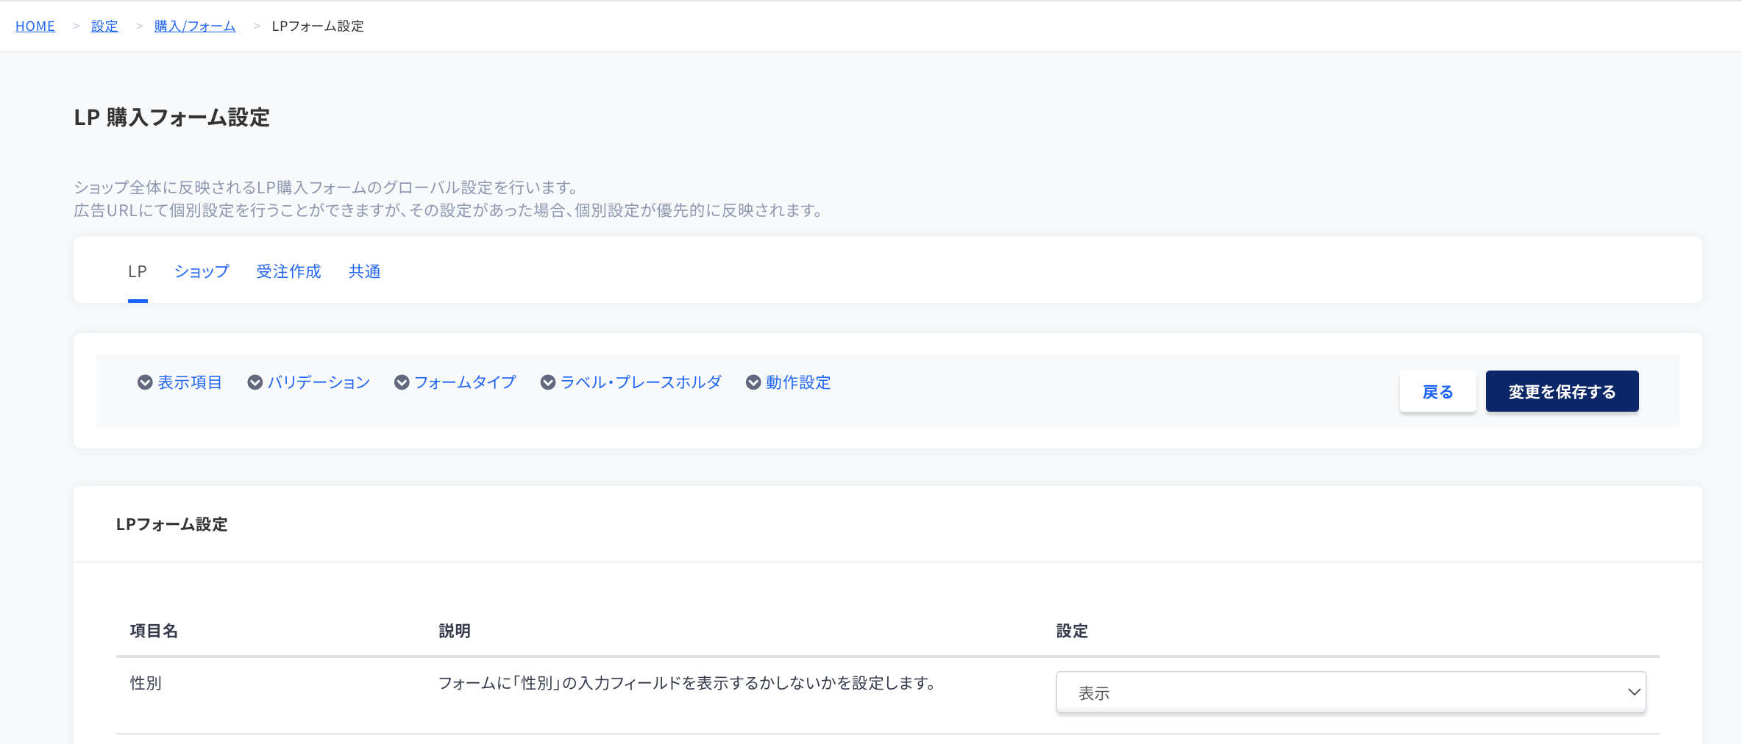Click the chevron icon beside 動作設定
The image size is (1742, 744).
coord(753,382)
